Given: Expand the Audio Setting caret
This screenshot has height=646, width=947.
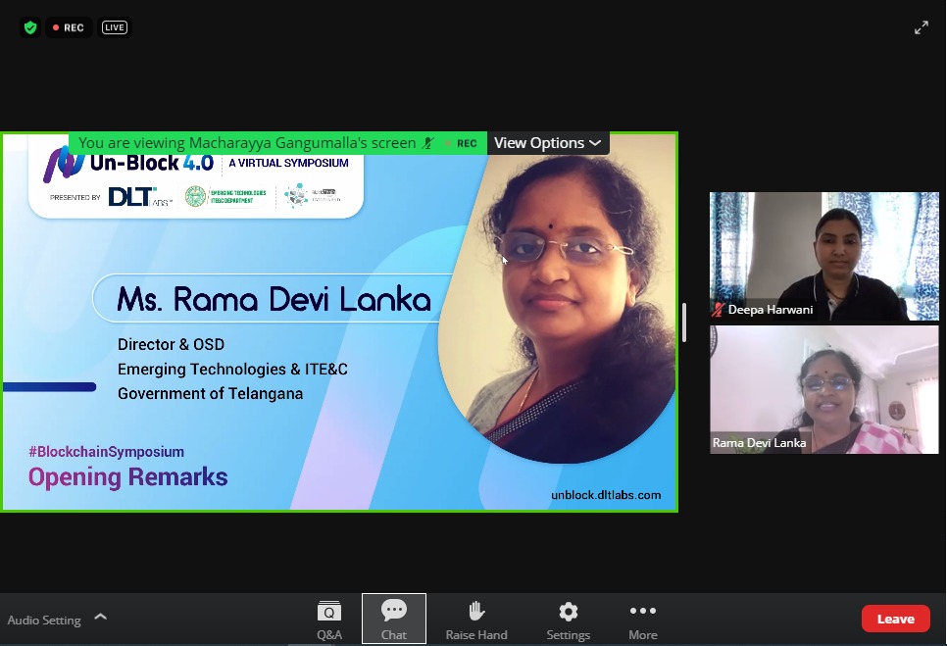Looking at the screenshot, I should tap(101, 617).
